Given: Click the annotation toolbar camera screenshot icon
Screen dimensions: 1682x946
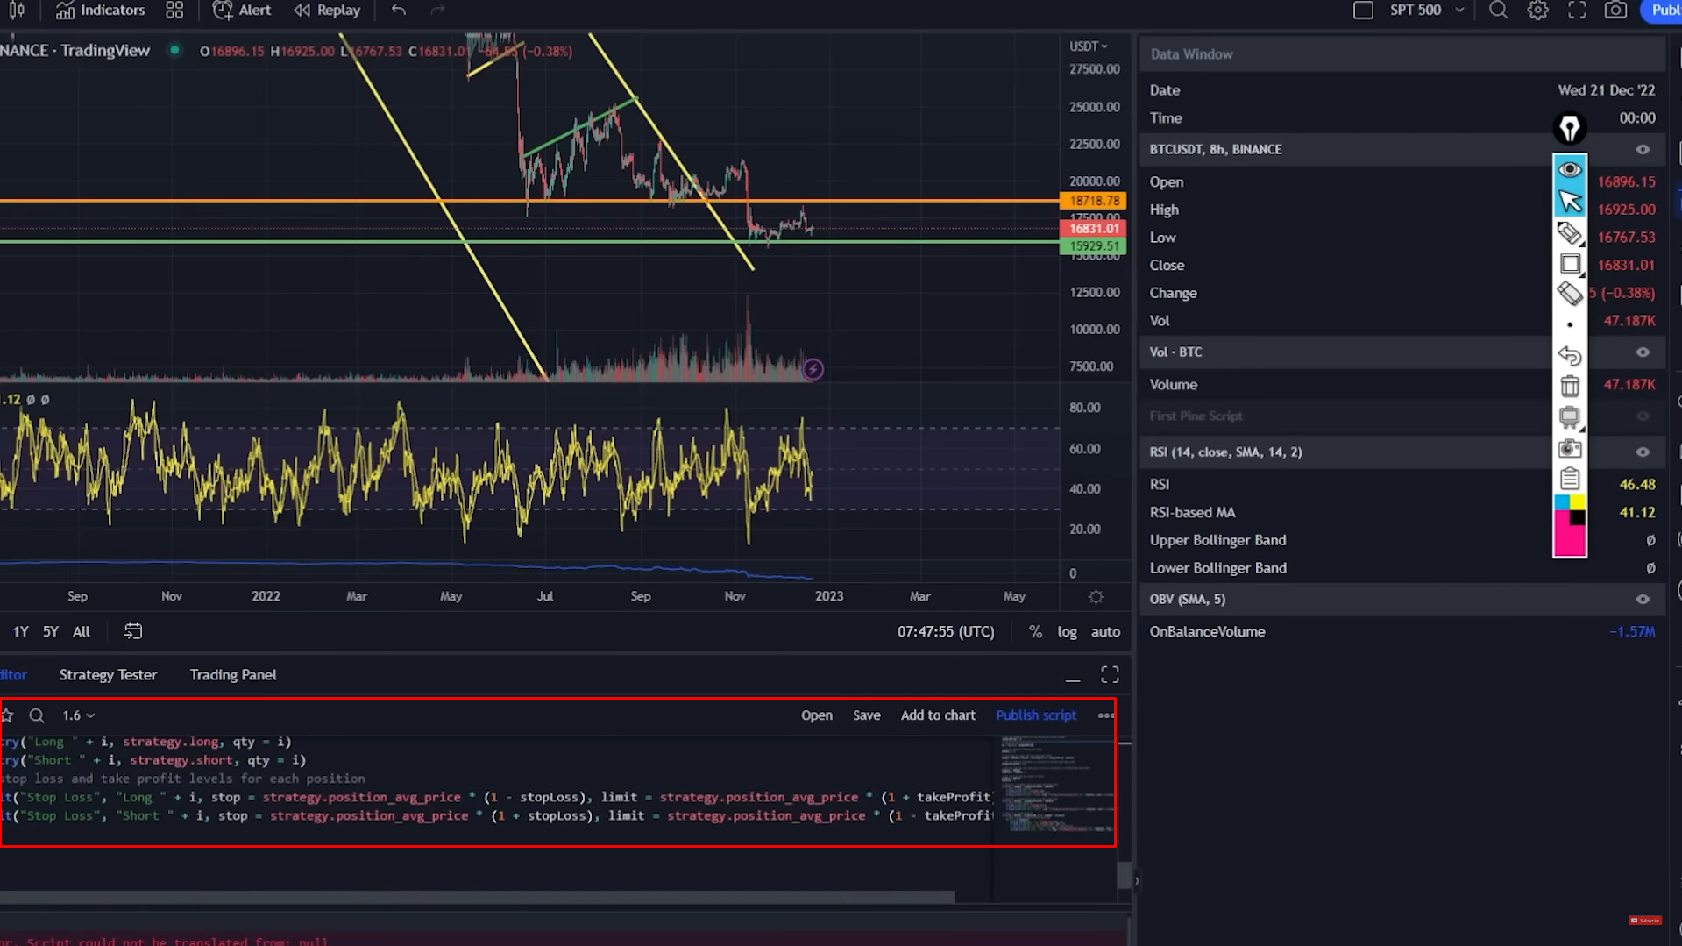Looking at the screenshot, I should click(1569, 449).
